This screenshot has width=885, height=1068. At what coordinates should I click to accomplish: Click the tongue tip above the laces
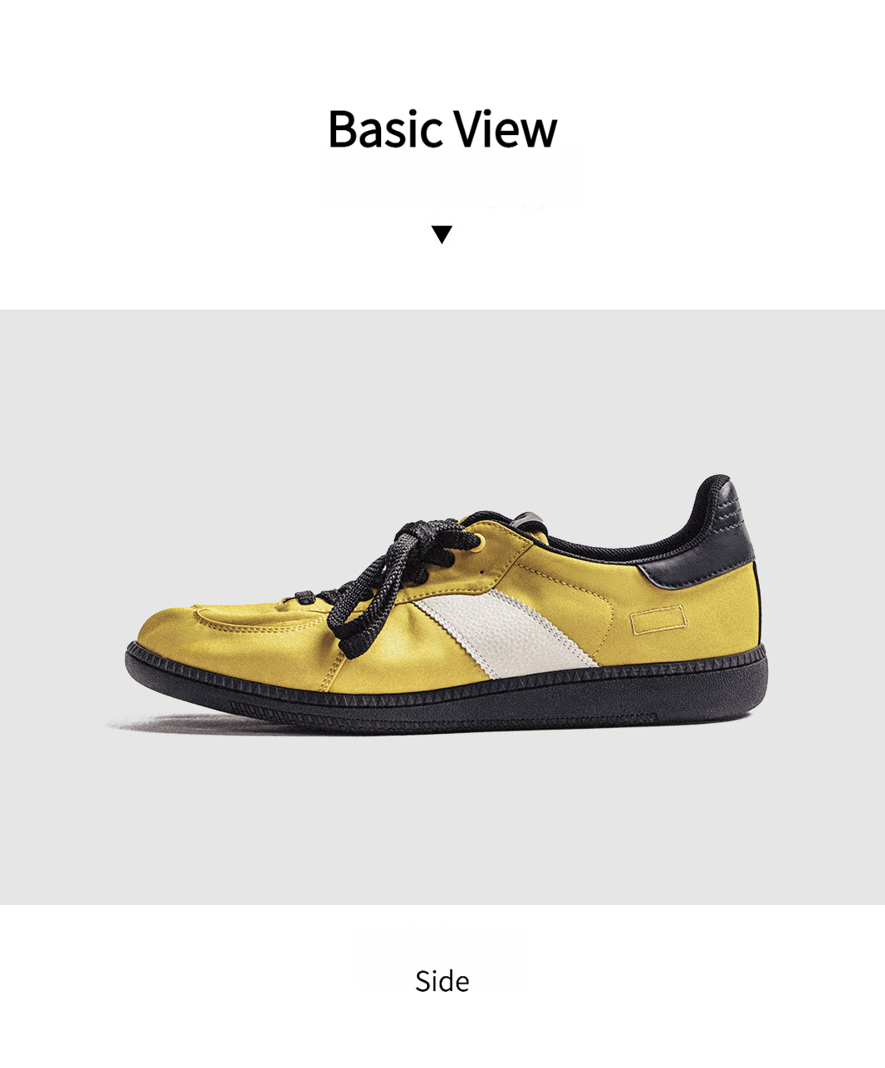click(x=529, y=522)
